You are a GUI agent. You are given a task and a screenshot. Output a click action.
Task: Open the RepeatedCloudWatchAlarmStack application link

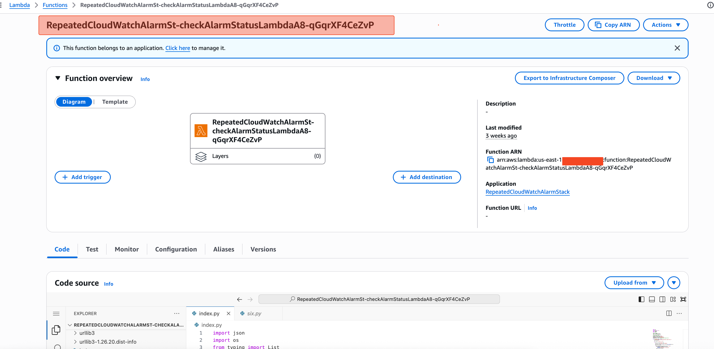click(527, 192)
